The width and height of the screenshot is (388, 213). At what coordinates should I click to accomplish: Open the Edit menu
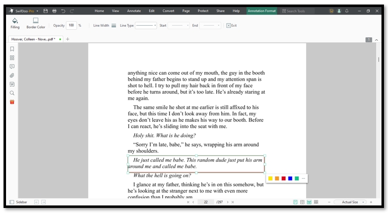click(x=152, y=11)
